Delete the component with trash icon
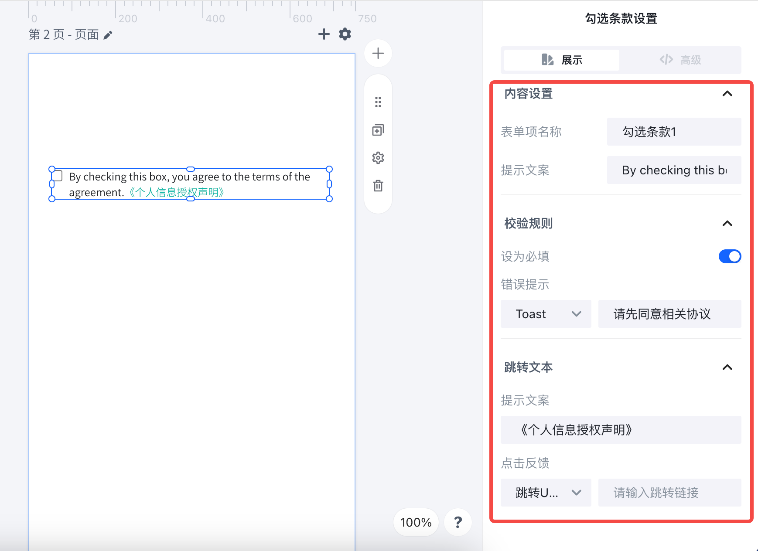 [x=378, y=186]
